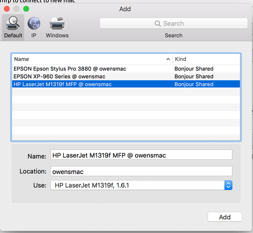This screenshot has width=253, height=233.
Task: Click Bonjour Shared kind for HP LaserJet M1319f
Action: point(194,84)
